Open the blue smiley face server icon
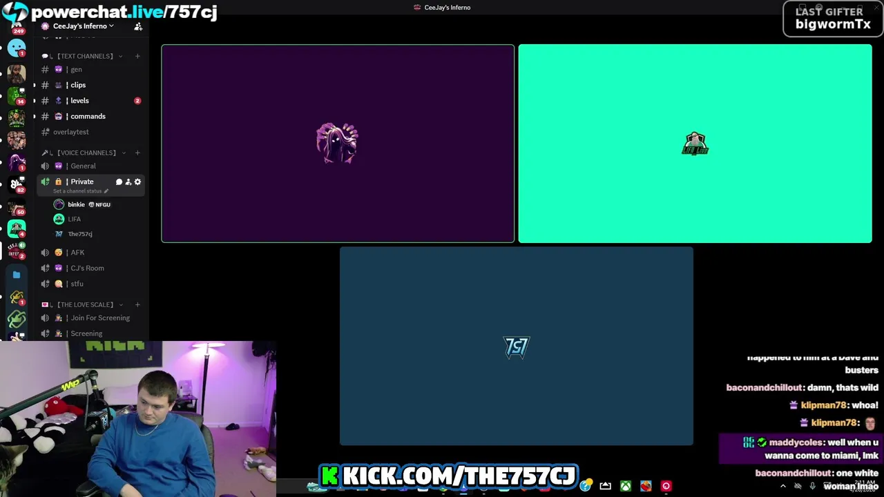 [17, 48]
